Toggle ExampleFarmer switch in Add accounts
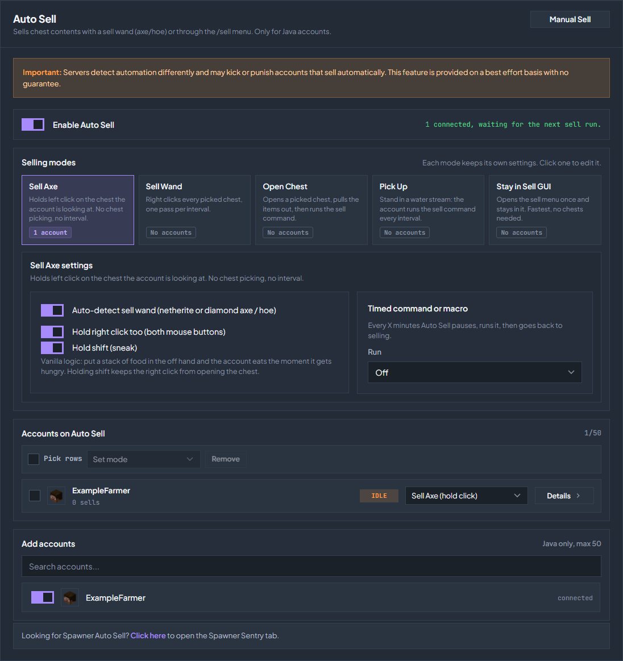 [x=43, y=597]
